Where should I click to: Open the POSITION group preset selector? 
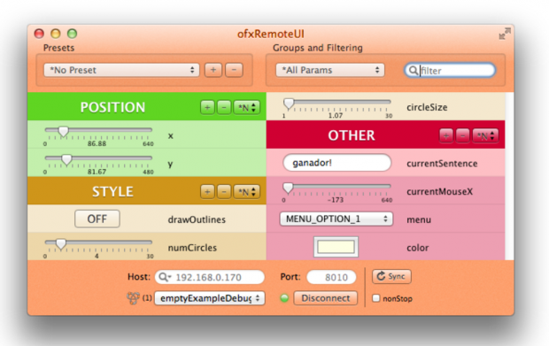pyautogui.click(x=247, y=107)
